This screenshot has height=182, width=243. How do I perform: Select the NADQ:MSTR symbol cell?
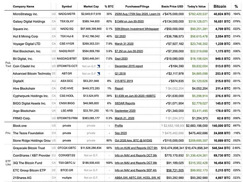click(x=67, y=14)
